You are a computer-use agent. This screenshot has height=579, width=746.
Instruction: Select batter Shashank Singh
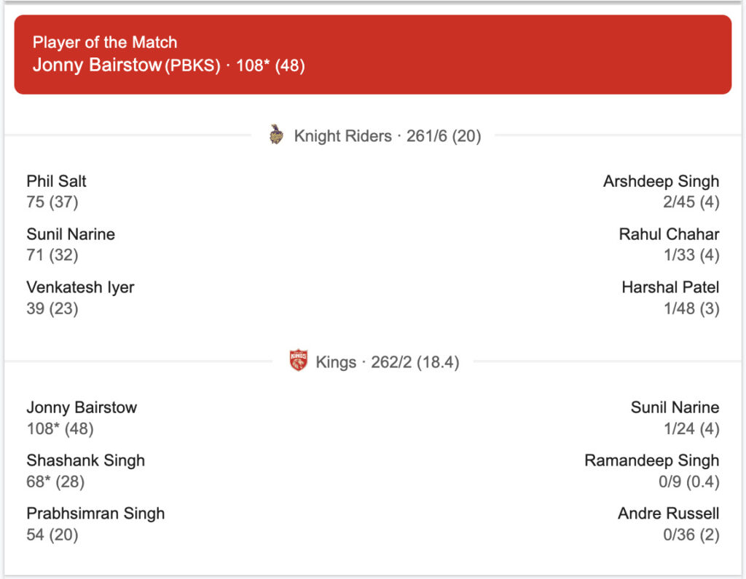[x=86, y=460]
